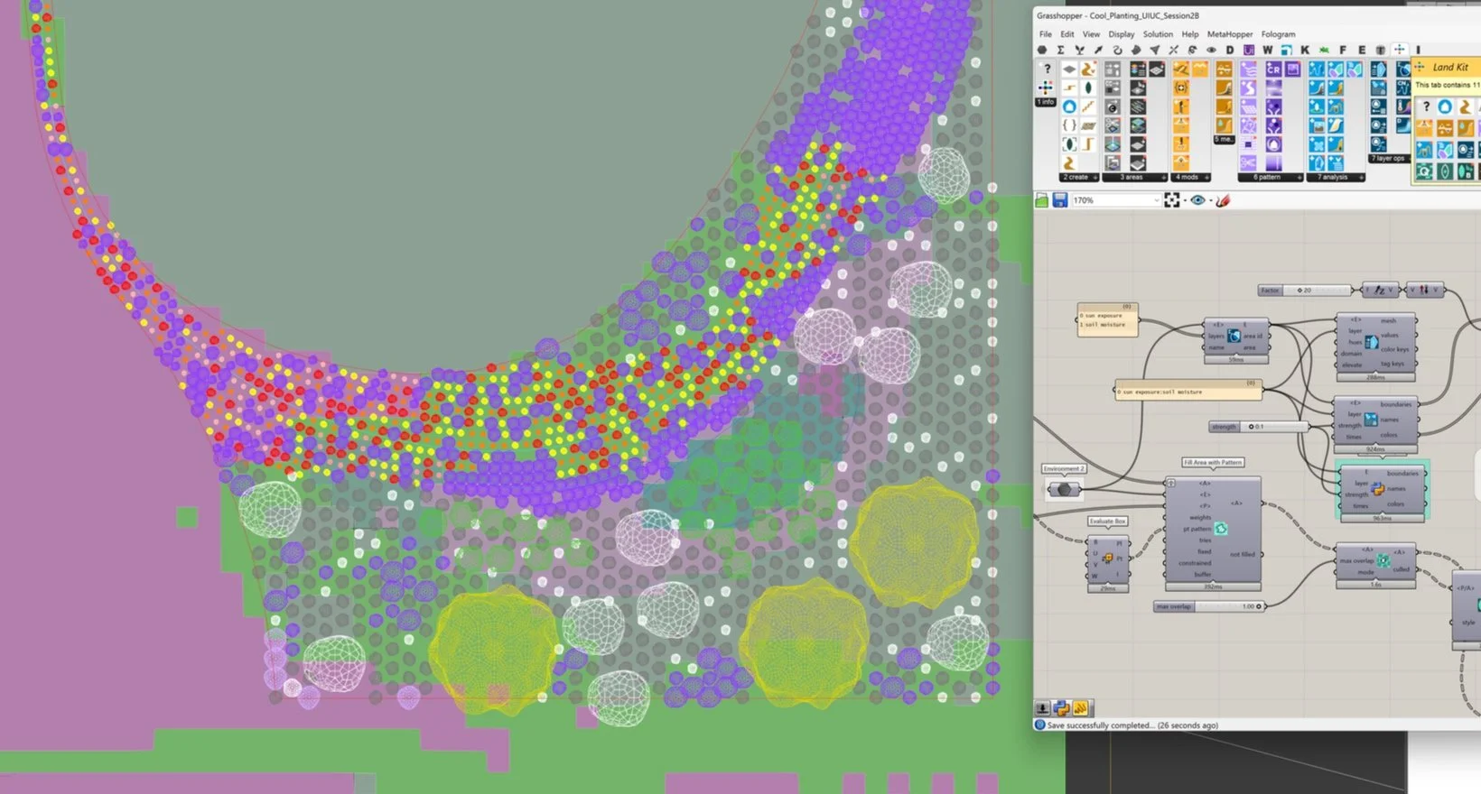This screenshot has height=794, width=1481.
Task: Click the Sigma Maths tab icon
Action: 1061,51
